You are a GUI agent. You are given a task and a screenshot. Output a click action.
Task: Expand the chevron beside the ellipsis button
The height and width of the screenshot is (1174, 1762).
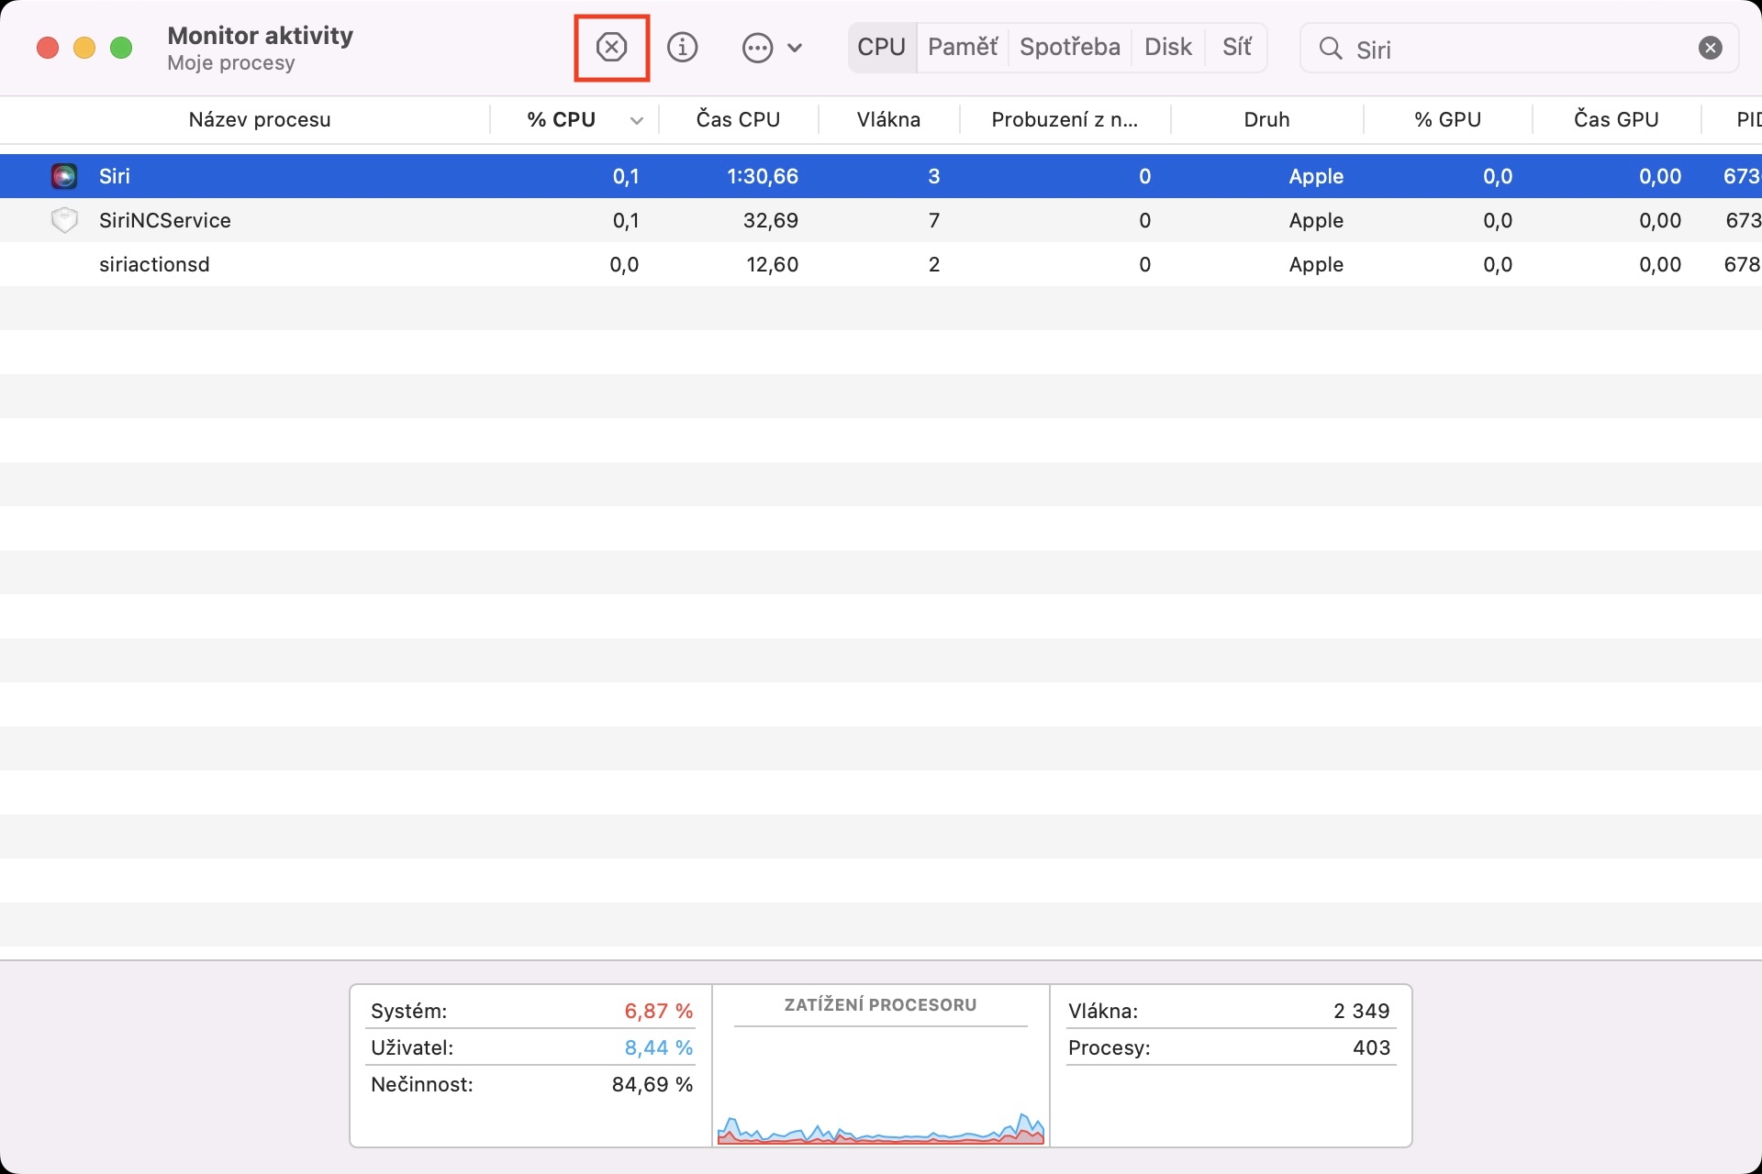(795, 48)
